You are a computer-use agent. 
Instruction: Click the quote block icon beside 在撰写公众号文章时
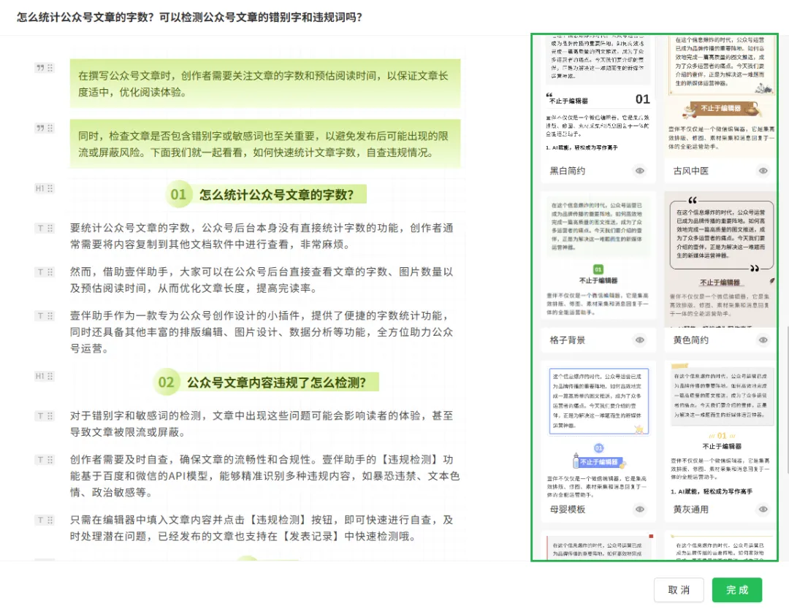point(40,68)
